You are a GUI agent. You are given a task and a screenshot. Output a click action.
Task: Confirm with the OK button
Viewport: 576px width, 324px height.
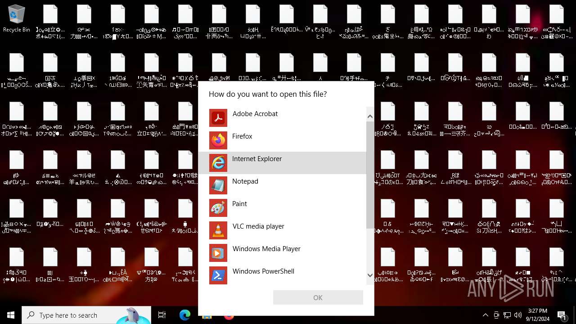pyautogui.click(x=318, y=297)
